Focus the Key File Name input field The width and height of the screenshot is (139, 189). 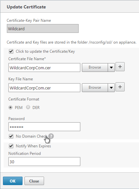click(x=44, y=88)
